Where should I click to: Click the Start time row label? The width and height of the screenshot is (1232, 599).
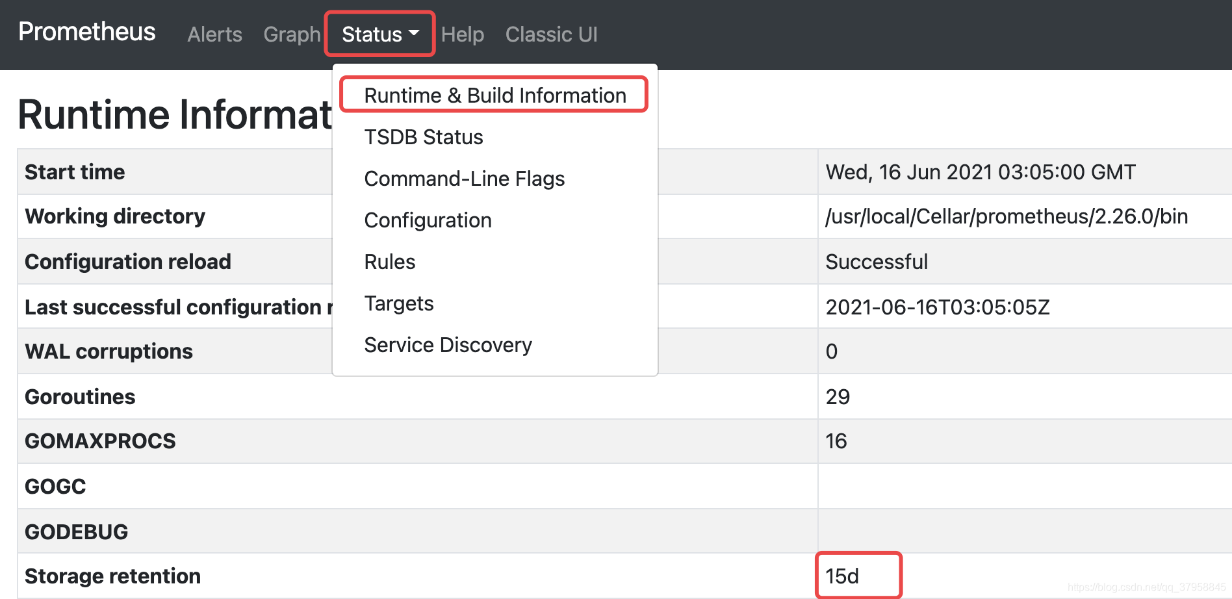[75, 172]
